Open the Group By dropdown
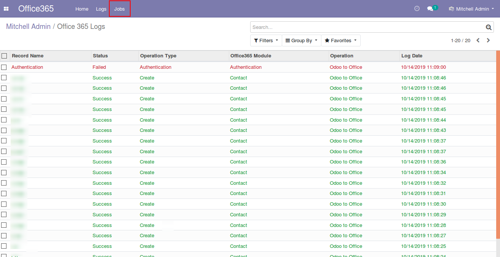Image resolution: width=500 pixels, height=257 pixels. 301,41
